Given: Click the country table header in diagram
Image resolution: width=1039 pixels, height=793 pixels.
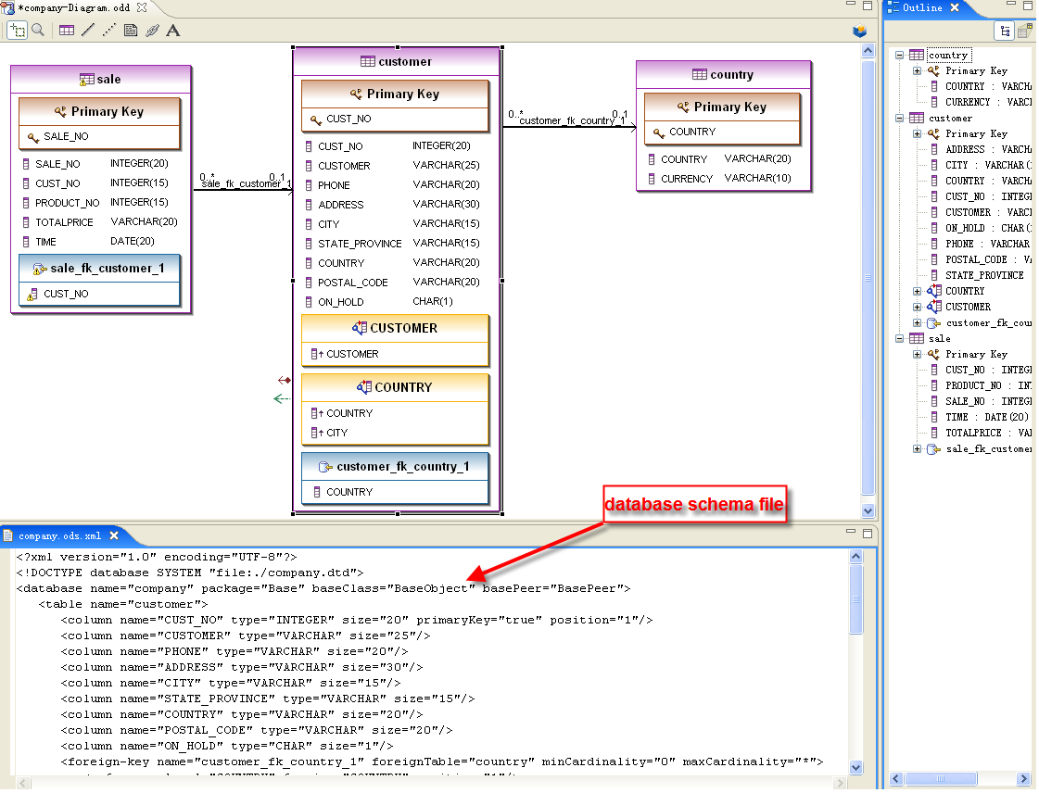Looking at the screenshot, I should (x=724, y=75).
